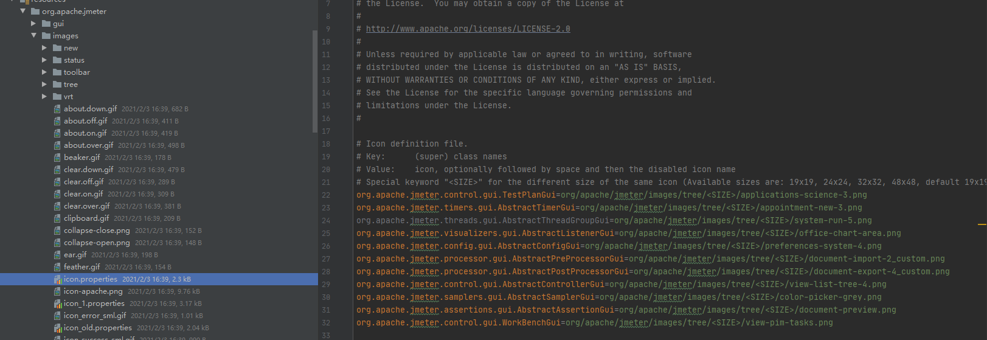Image resolution: width=987 pixels, height=340 pixels.
Task: Expand the new folder arrow
Action: [44, 47]
